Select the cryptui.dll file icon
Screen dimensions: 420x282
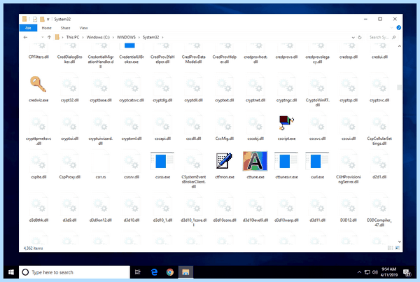(69, 123)
